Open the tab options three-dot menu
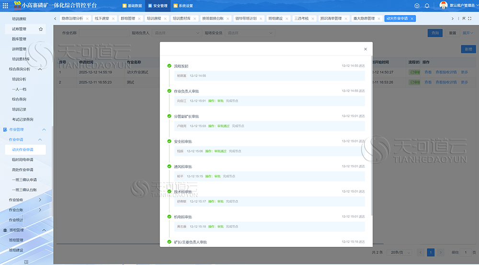479x265 pixels. pyautogui.click(x=458, y=19)
